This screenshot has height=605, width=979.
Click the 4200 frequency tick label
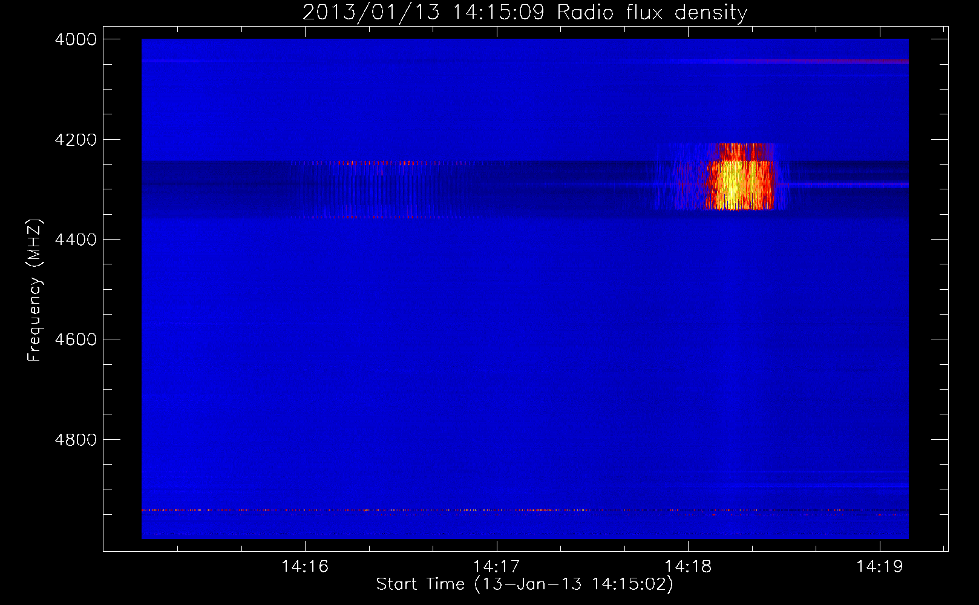click(76, 140)
